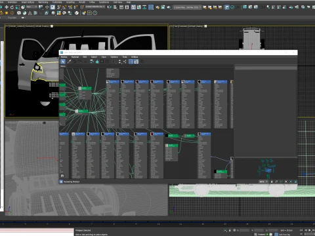Toggle Keyboard Shortcut Override button

click(x=52, y=7)
